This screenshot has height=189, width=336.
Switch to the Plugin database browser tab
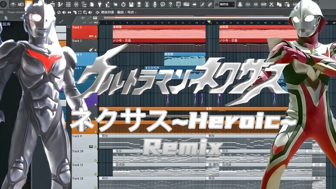coord(16,12)
